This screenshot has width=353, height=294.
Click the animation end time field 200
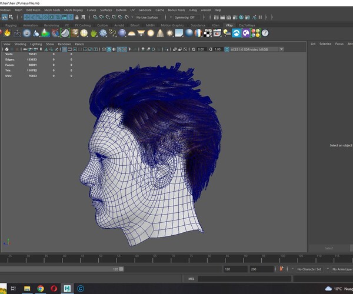coord(261,269)
